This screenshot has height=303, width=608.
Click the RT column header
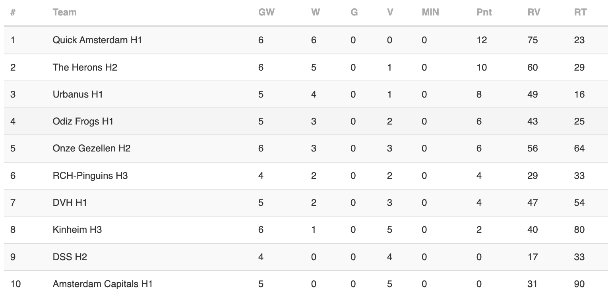click(x=580, y=12)
